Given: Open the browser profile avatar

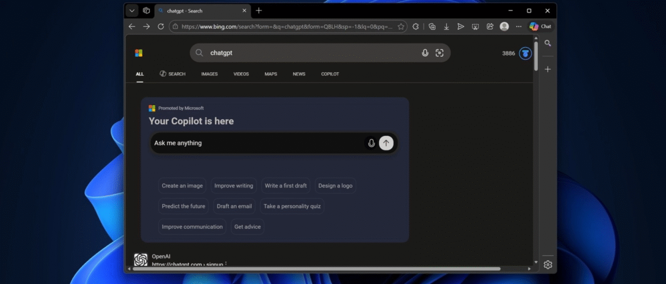Looking at the screenshot, I should pos(504,26).
